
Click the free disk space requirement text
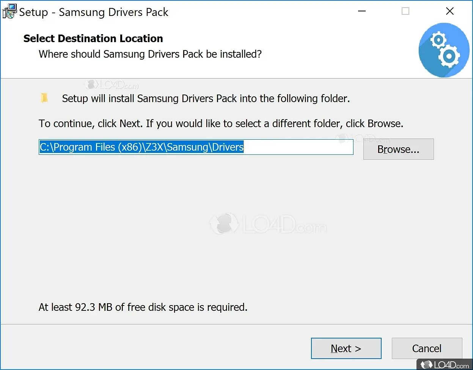click(x=143, y=307)
